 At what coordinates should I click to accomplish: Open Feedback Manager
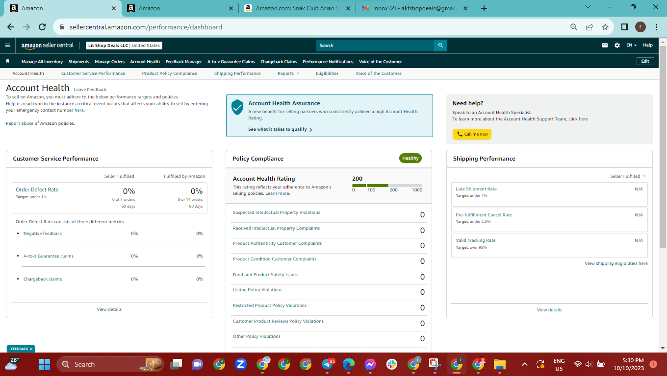[x=184, y=62]
